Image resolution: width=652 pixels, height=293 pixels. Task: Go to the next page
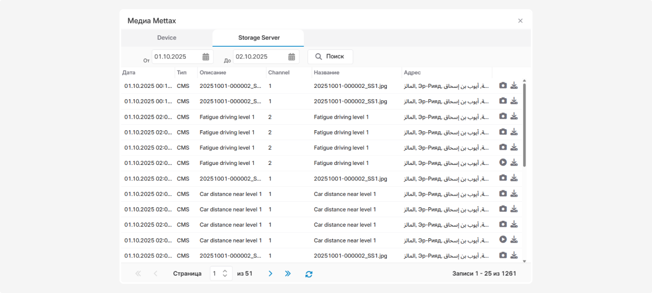[270, 274]
